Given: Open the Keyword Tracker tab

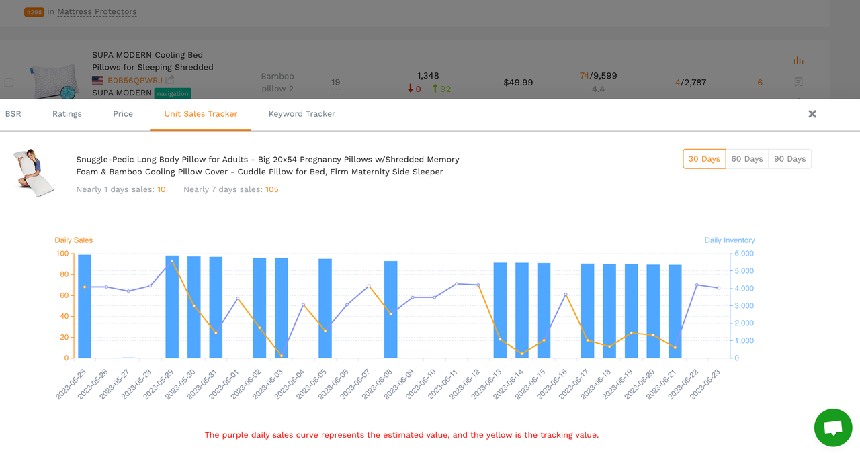Looking at the screenshot, I should tap(302, 114).
